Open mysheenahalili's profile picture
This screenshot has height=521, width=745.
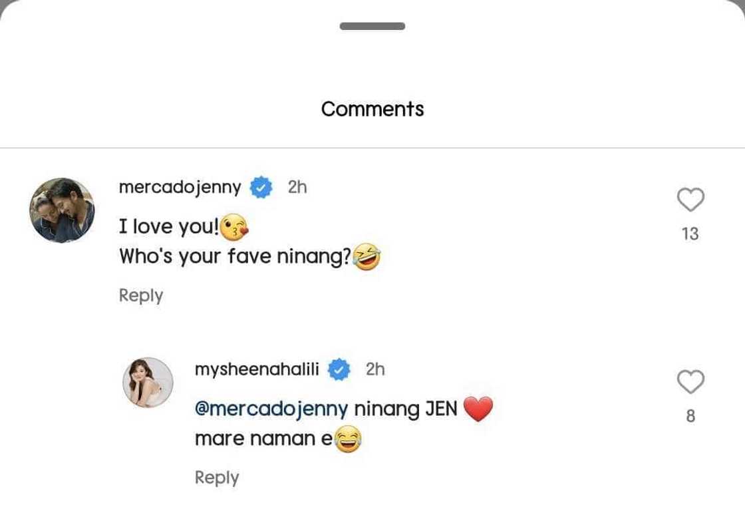click(148, 382)
